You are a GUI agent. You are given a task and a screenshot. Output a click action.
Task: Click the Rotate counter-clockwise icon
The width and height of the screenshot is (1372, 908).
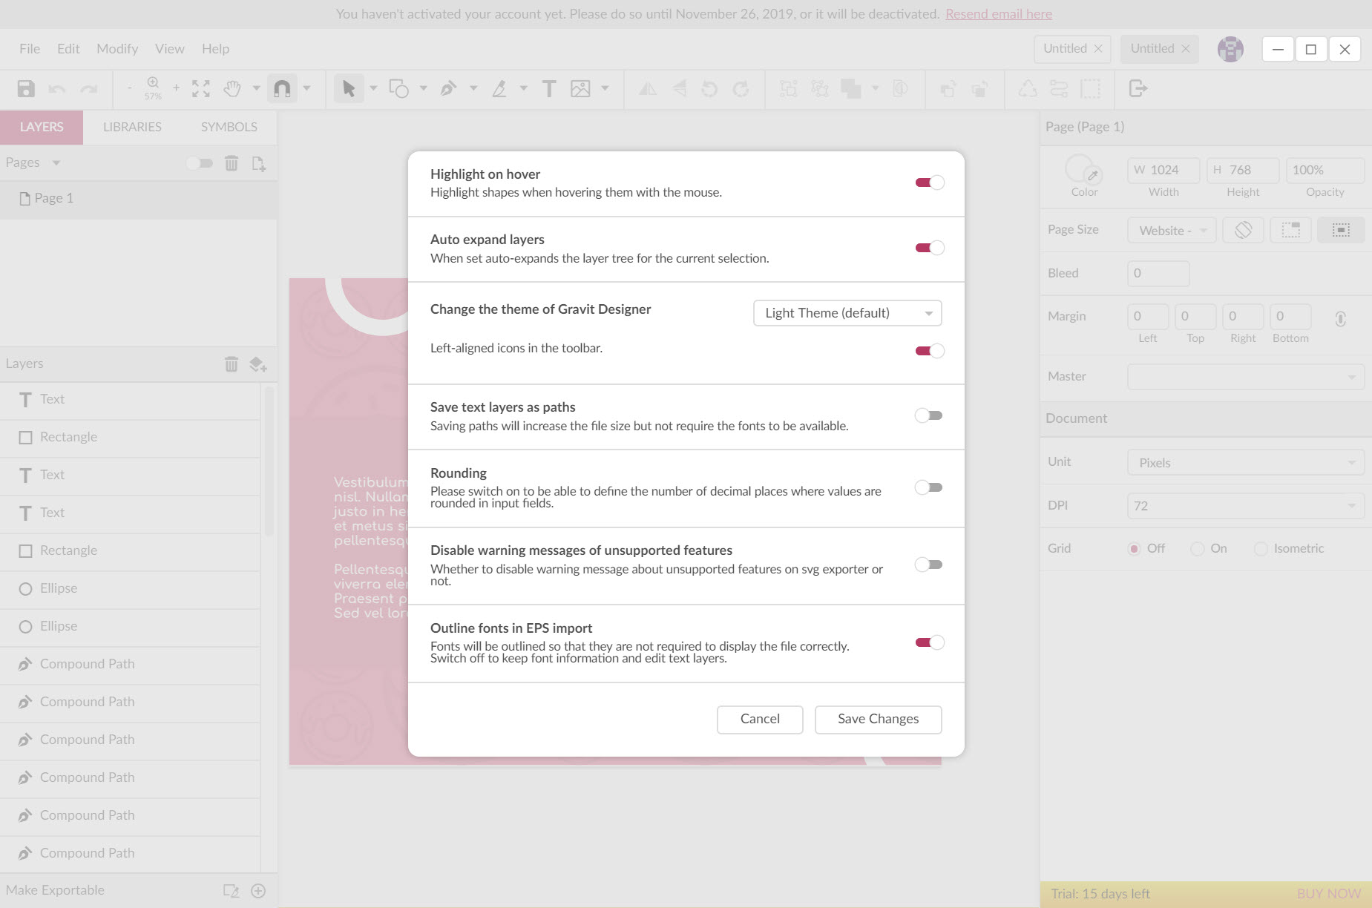pyautogui.click(x=709, y=89)
